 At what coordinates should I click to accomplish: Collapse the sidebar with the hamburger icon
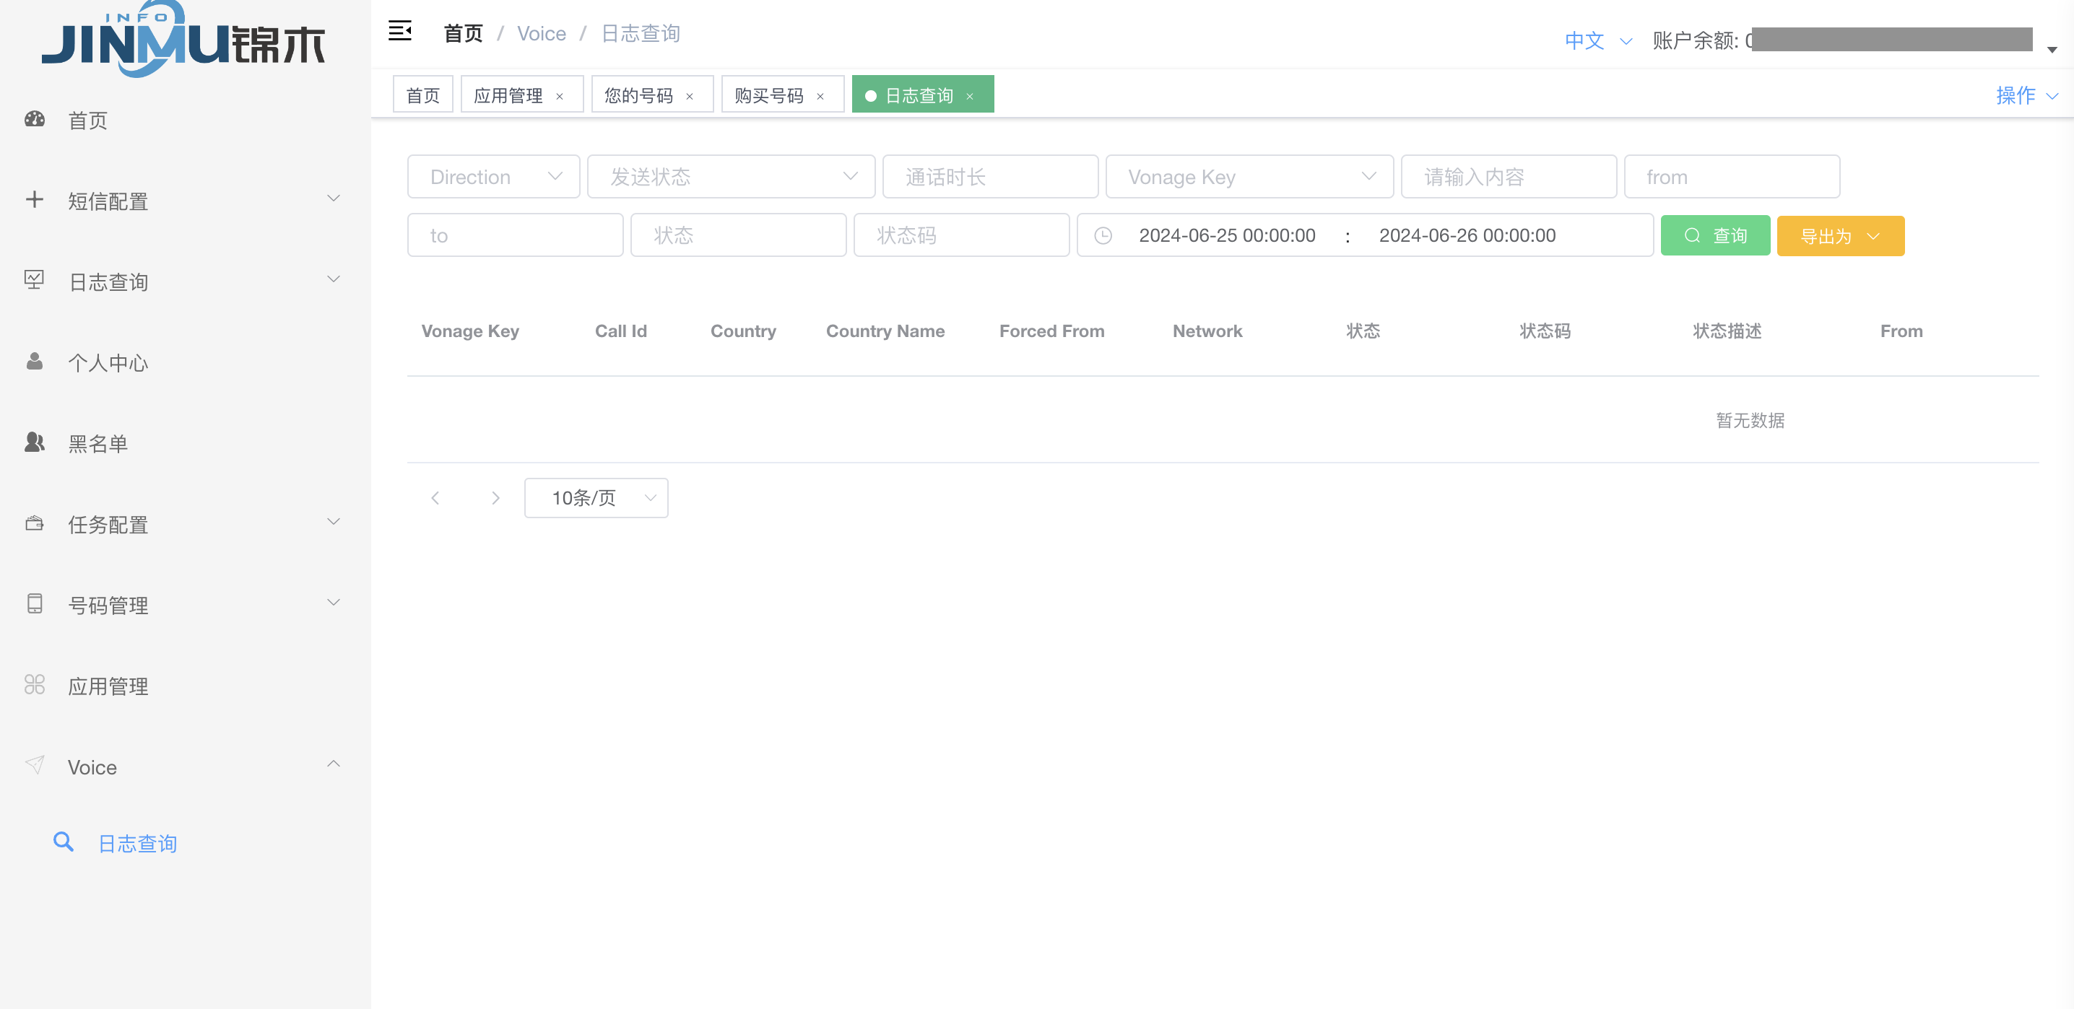pyautogui.click(x=400, y=31)
